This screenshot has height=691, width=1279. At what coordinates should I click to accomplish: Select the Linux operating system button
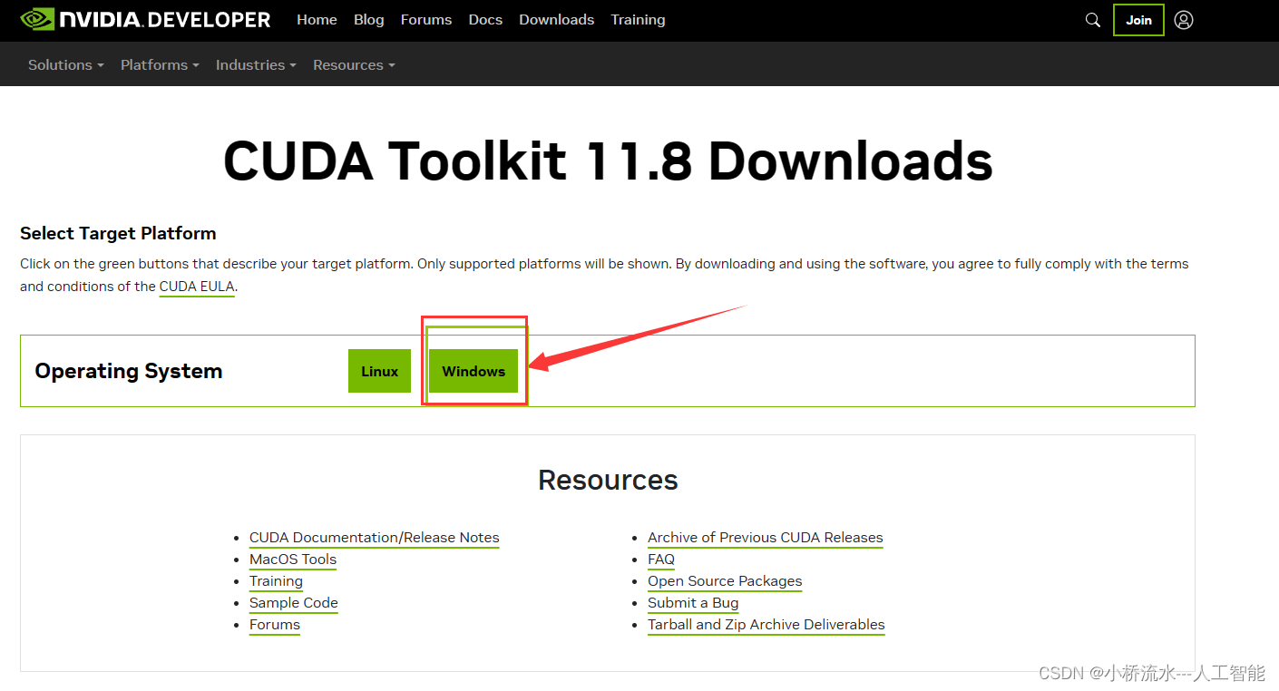point(379,371)
